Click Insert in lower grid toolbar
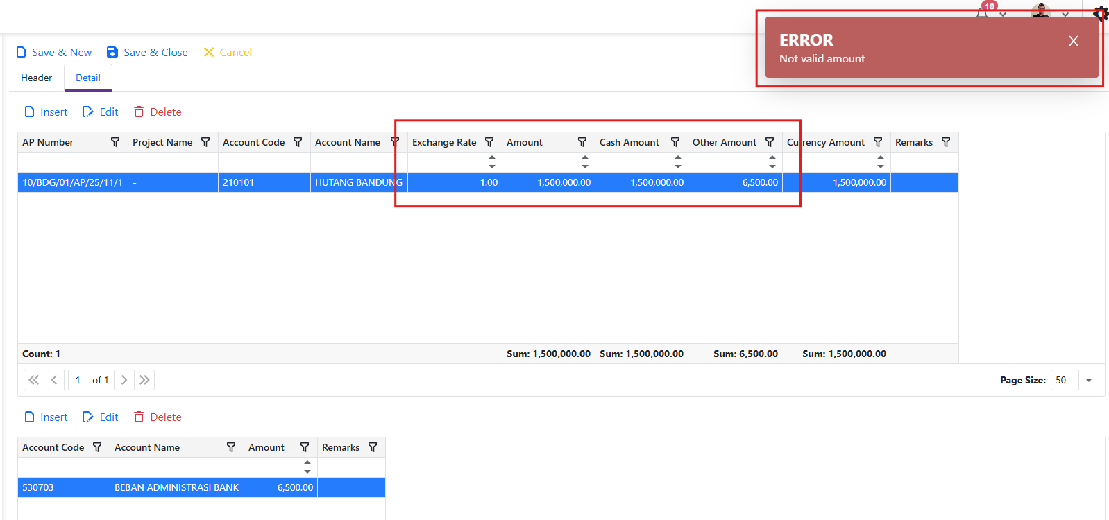This screenshot has width=1109, height=520. coord(46,417)
